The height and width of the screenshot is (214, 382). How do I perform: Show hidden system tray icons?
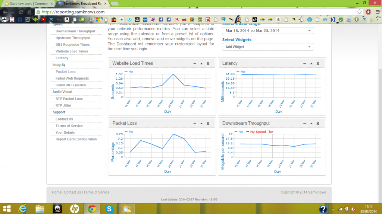[333, 209]
